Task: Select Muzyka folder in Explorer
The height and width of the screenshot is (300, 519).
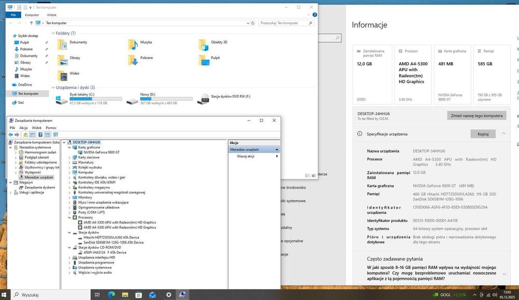Action: click(140, 44)
